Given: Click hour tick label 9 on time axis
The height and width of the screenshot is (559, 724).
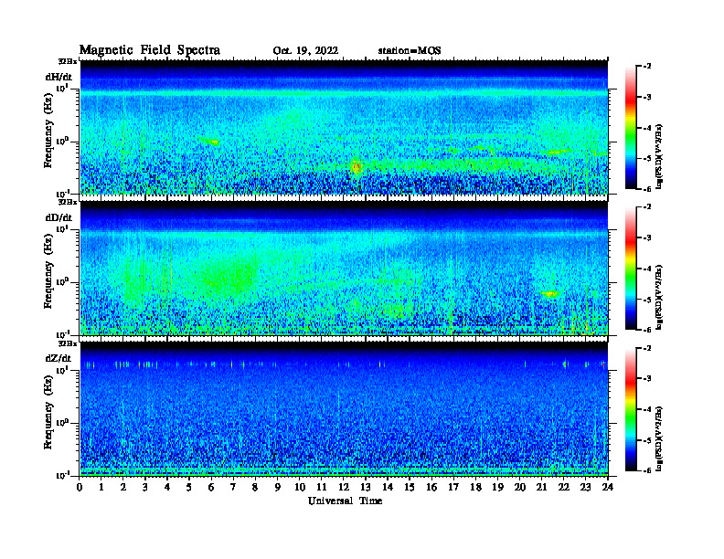Looking at the screenshot, I should (278, 487).
